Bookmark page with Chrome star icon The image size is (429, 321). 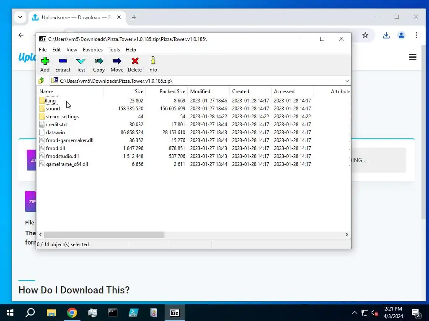(x=365, y=35)
